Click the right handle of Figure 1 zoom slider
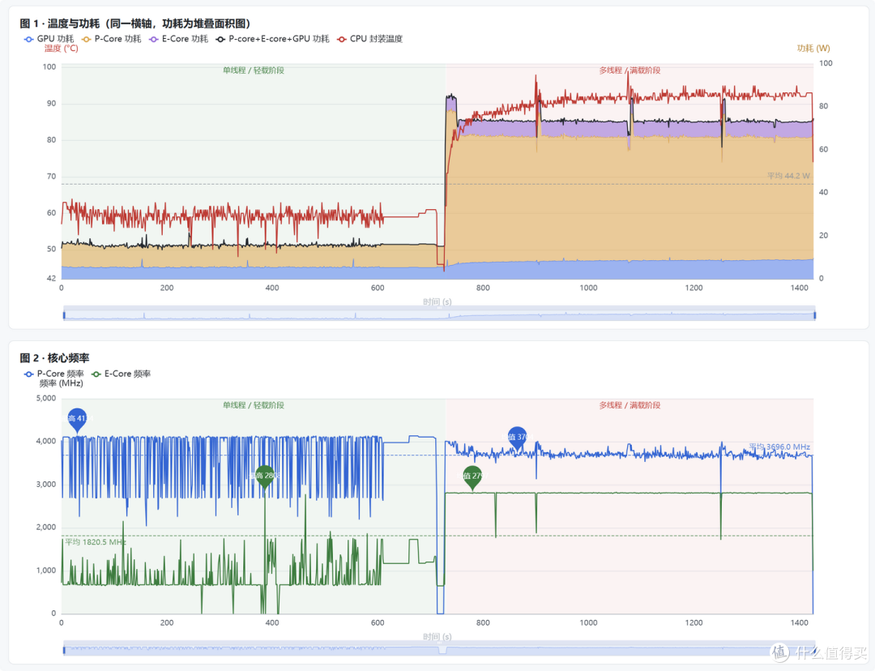 (815, 315)
